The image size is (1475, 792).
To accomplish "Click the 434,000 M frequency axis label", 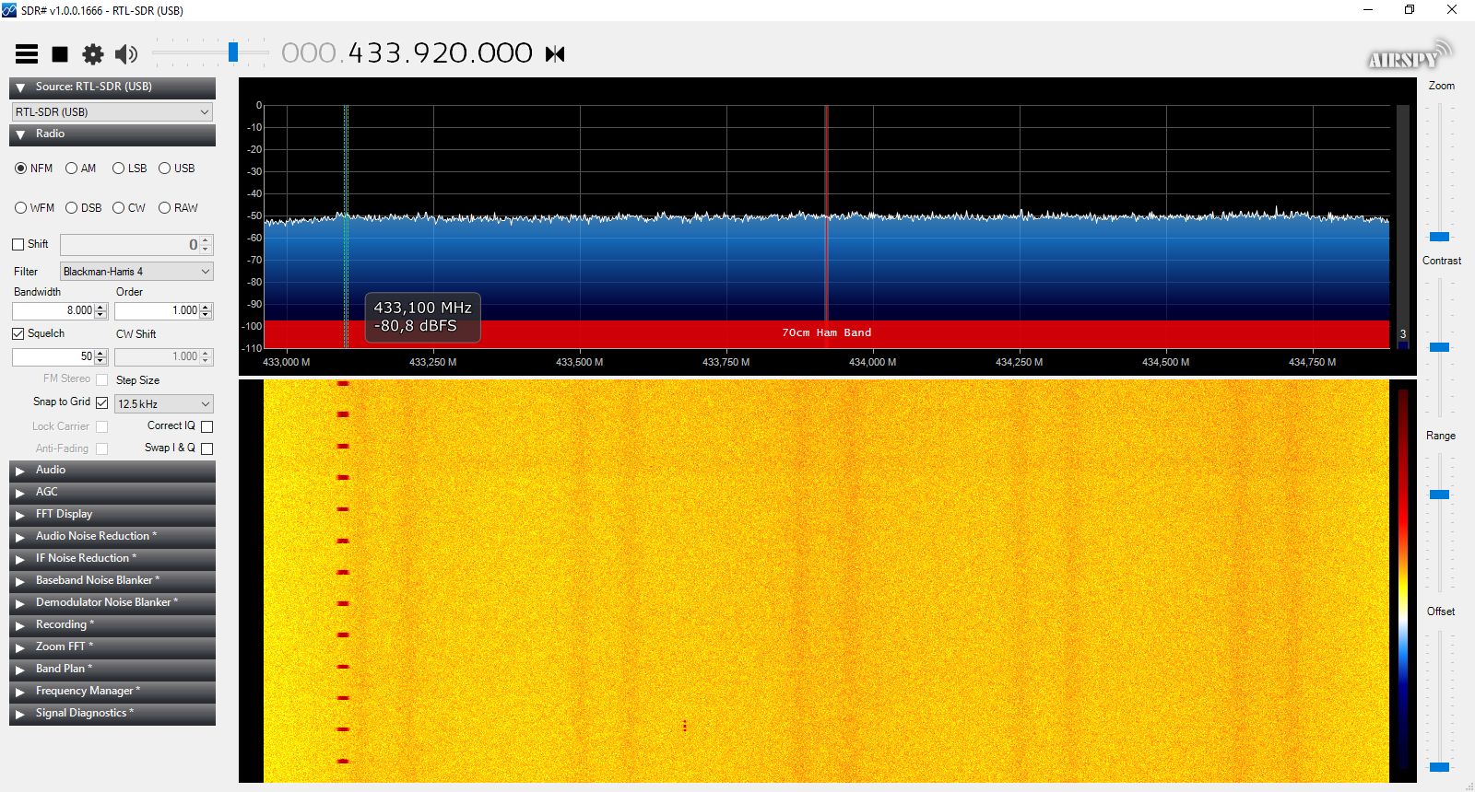I will tap(872, 363).
